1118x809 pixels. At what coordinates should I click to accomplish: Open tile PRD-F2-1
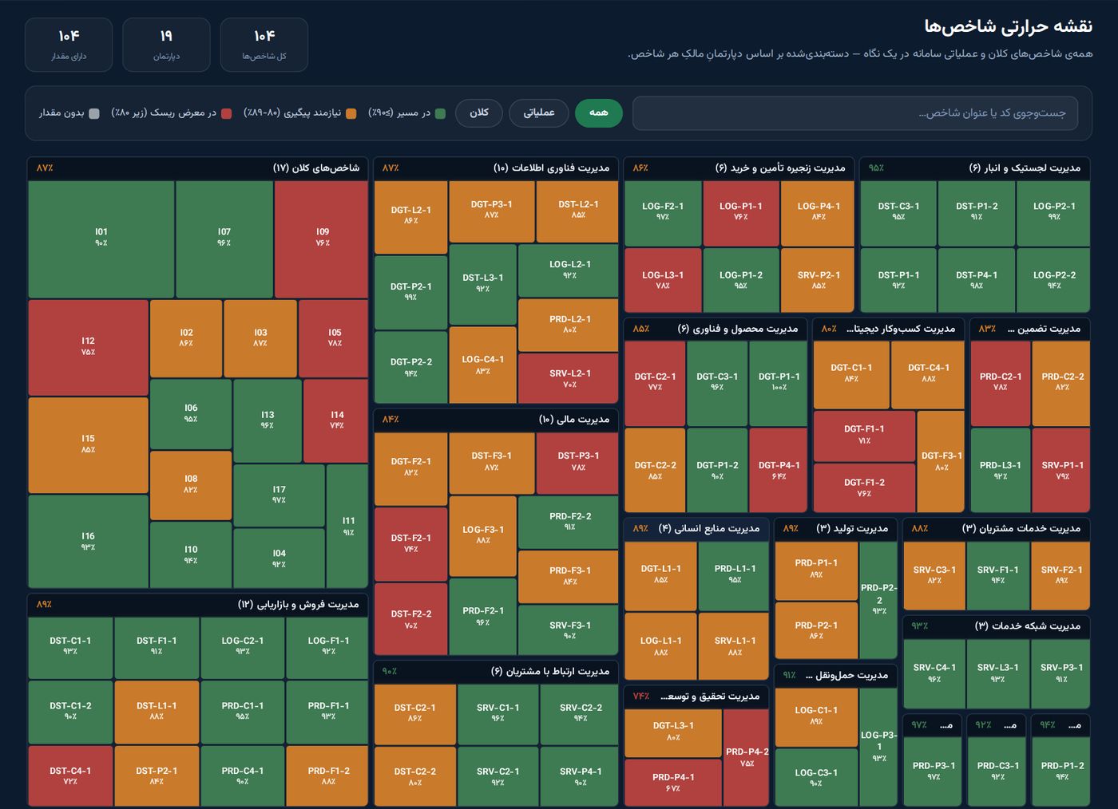482,617
